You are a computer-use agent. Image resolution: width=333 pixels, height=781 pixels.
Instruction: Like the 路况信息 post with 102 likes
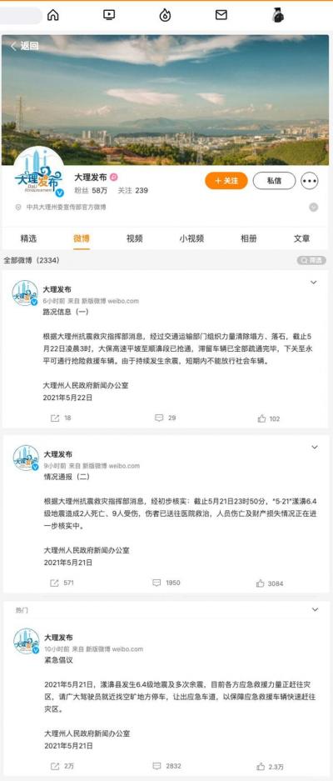pos(269,418)
